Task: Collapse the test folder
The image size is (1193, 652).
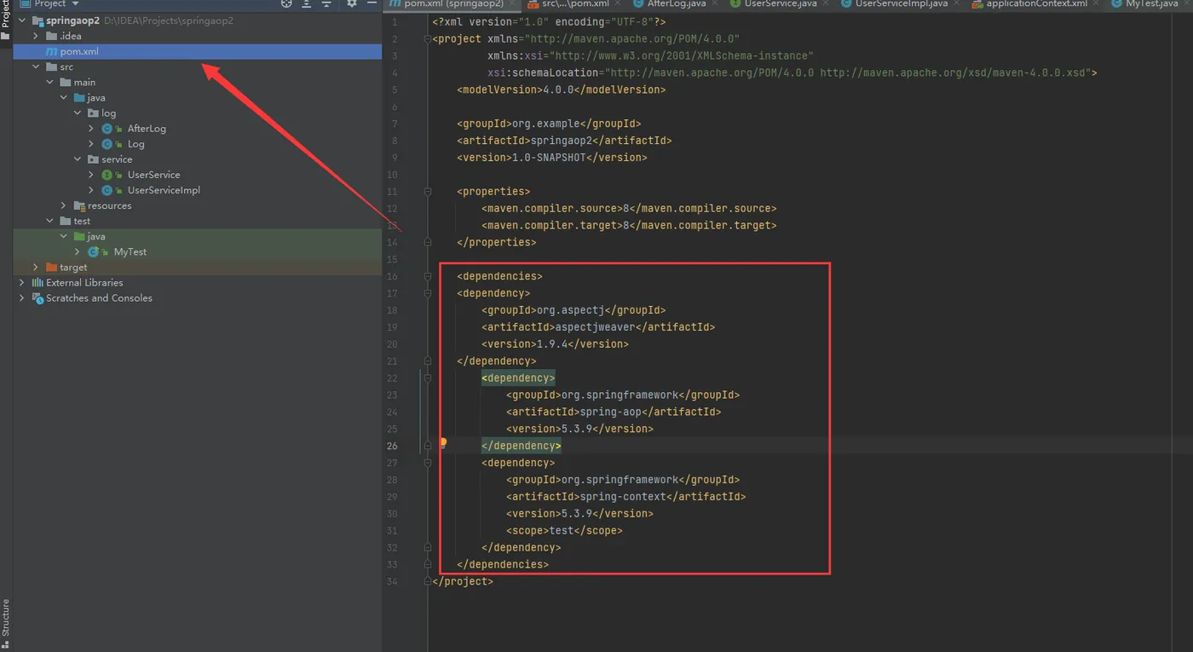Action: pos(49,221)
